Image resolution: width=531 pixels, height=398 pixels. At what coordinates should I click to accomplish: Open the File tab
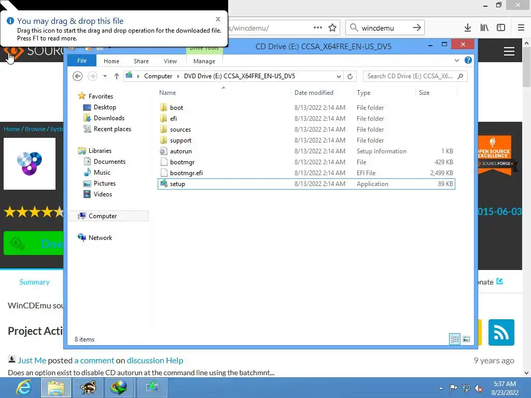(82, 61)
